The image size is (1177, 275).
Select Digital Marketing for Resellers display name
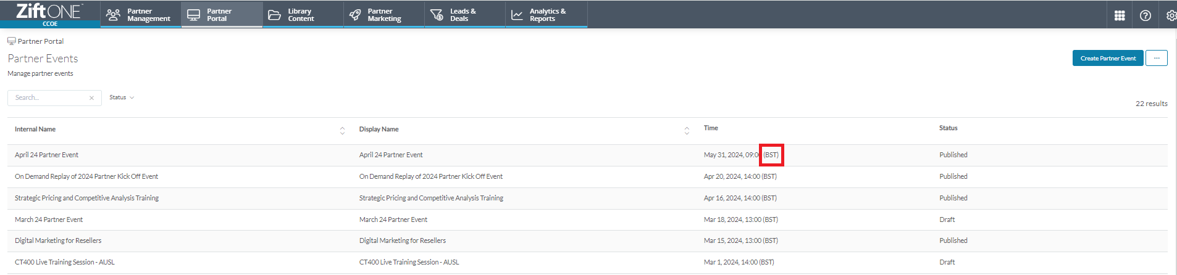403,240
